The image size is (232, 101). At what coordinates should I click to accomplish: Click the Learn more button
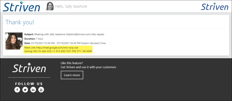(72, 75)
